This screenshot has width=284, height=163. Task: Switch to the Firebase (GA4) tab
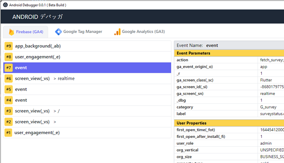point(25,32)
